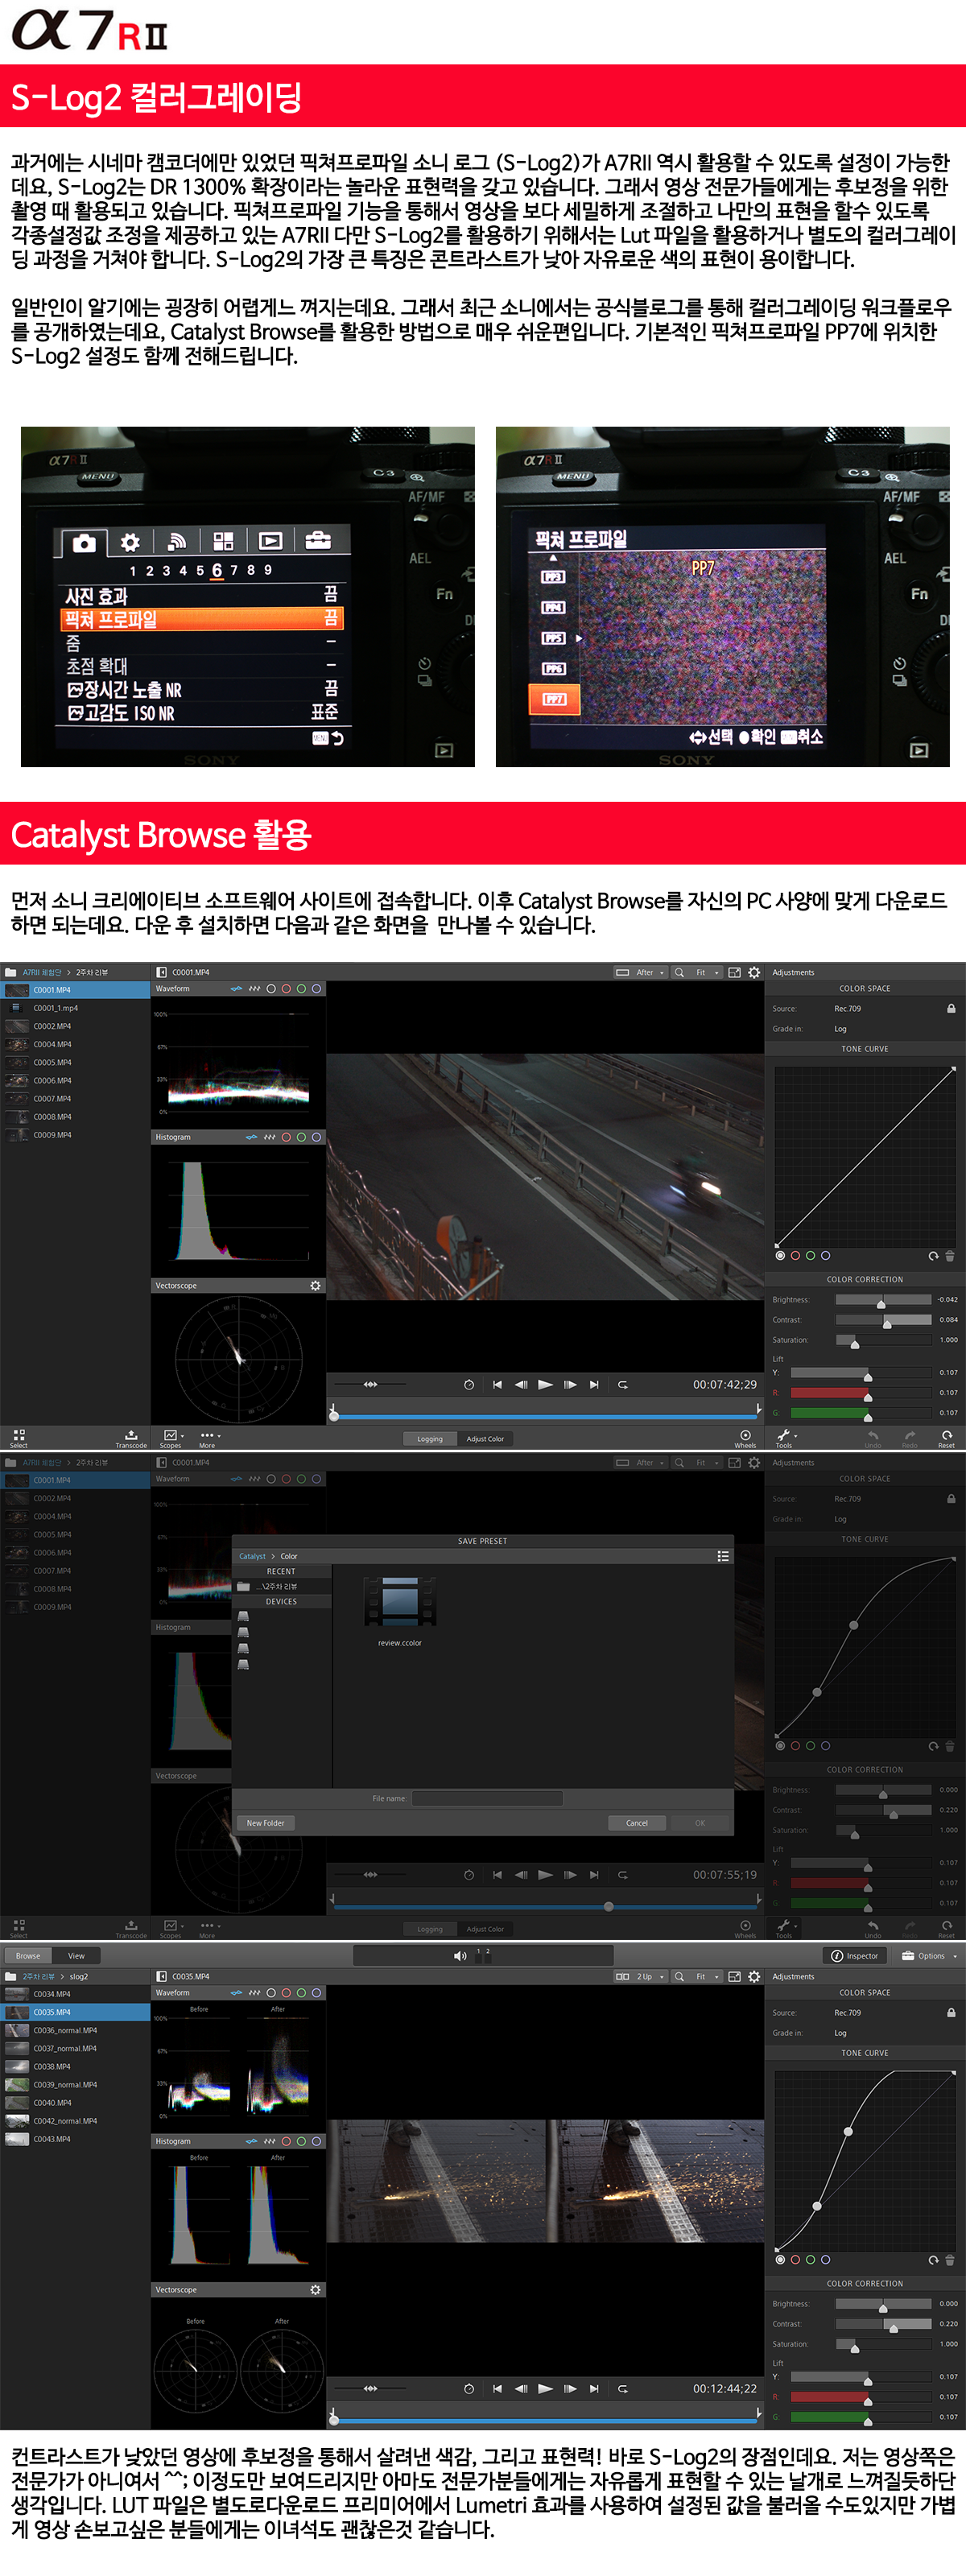Click Undo in the 00:07:42;29 window

873,1438
